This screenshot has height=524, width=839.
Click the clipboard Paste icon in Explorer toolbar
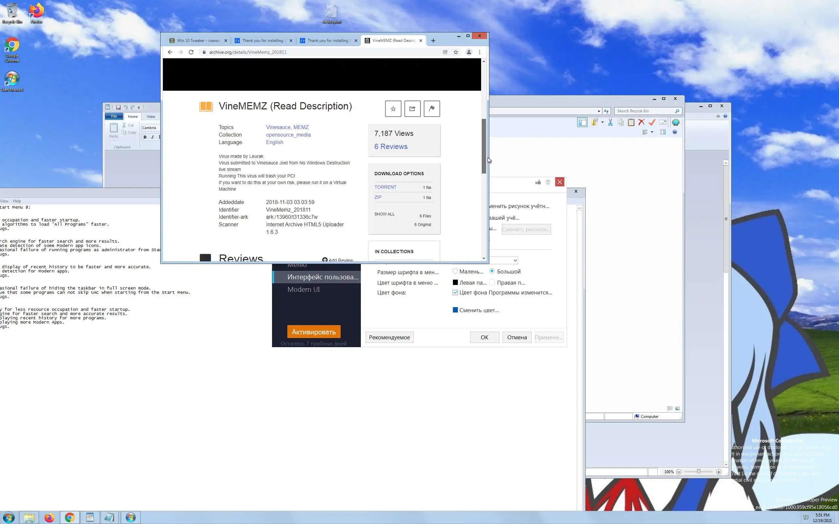click(631, 122)
